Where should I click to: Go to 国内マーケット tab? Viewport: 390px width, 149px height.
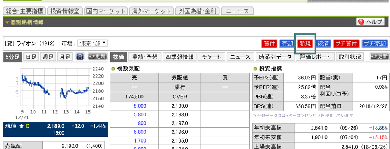tap(106, 11)
